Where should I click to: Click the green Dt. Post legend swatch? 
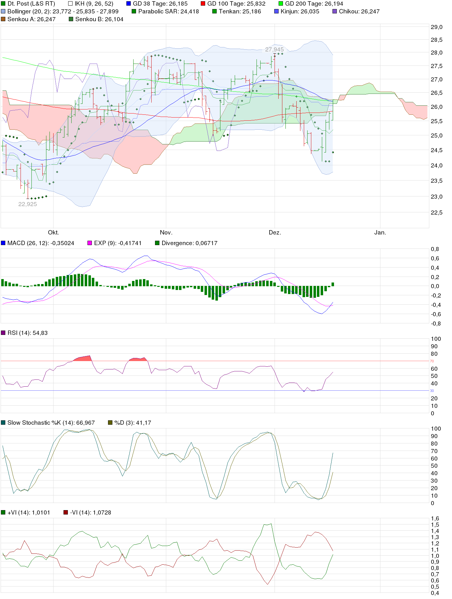pos(3,4)
